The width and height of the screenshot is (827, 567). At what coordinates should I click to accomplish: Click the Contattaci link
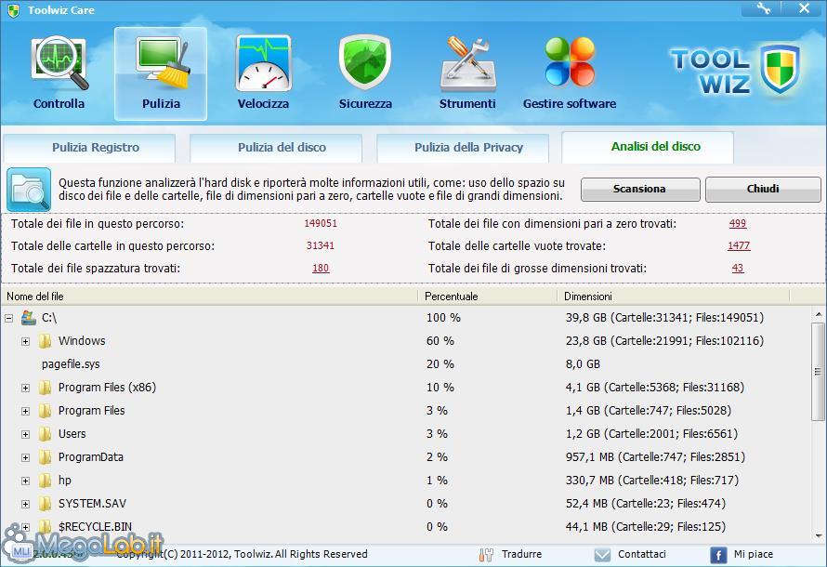click(x=642, y=554)
